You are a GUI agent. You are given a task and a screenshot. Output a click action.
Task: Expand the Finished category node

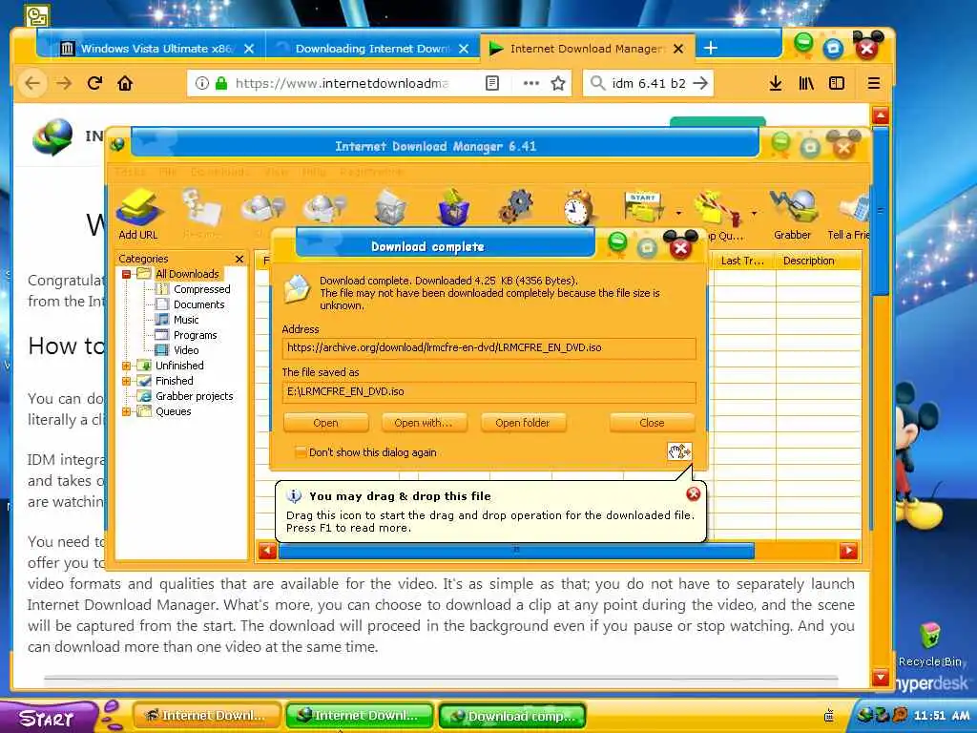[127, 381]
